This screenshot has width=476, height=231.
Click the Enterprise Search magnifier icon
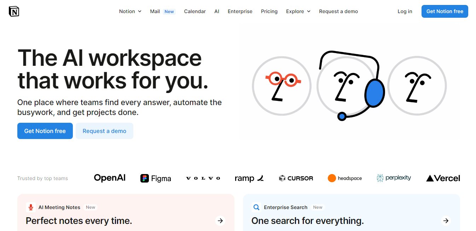pos(256,207)
